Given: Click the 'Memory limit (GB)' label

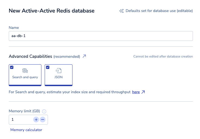Looking at the screenshot, I should (x=24, y=111).
